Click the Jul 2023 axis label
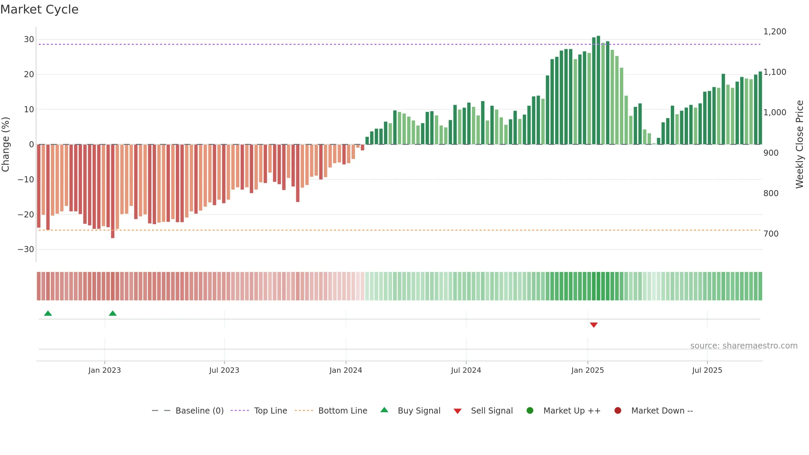Screen dimensions: 809x455 tap(224, 370)
